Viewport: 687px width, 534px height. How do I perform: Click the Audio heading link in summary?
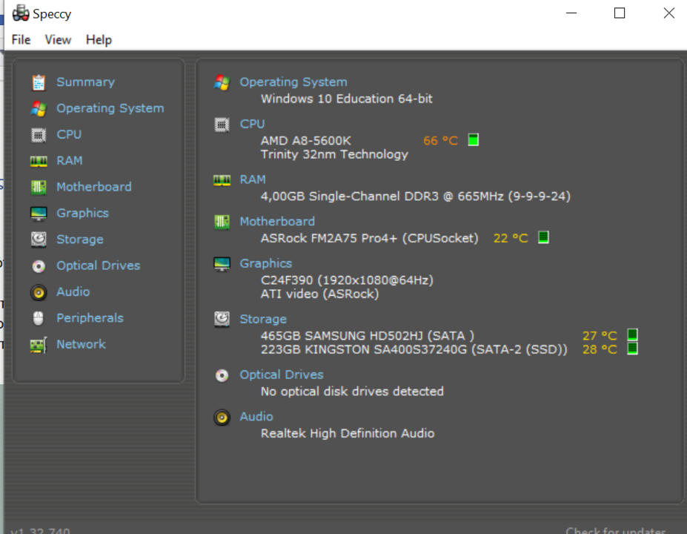click(256, 417)
